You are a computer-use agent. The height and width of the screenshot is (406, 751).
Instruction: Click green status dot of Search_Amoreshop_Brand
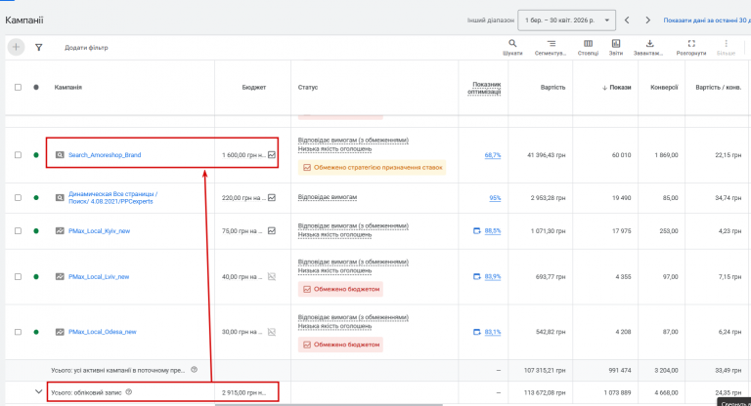[x=36, y=155]
